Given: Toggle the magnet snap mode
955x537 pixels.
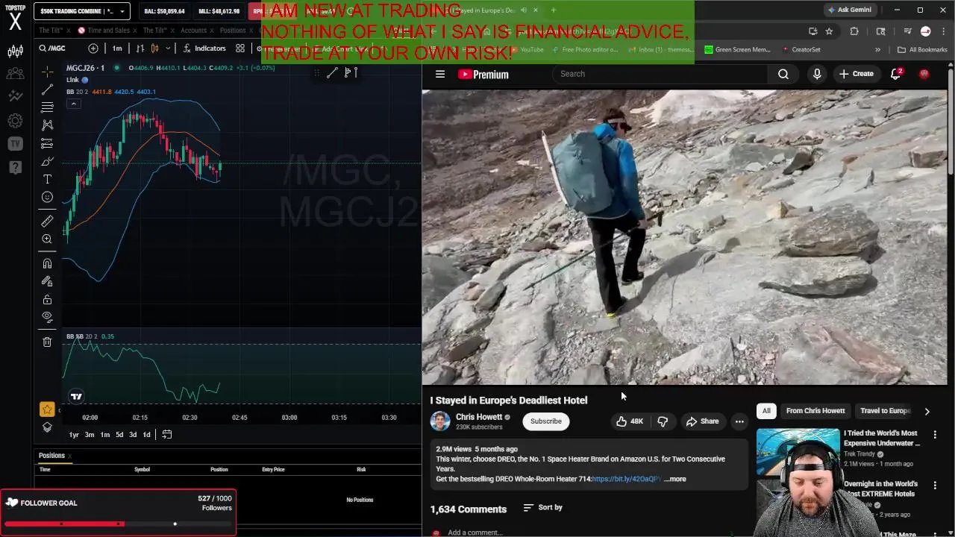Looking at the screenshot, I should 47,263.
